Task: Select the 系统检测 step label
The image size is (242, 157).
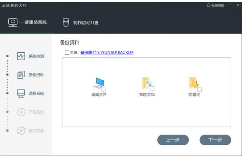Action: coord(36,56)
